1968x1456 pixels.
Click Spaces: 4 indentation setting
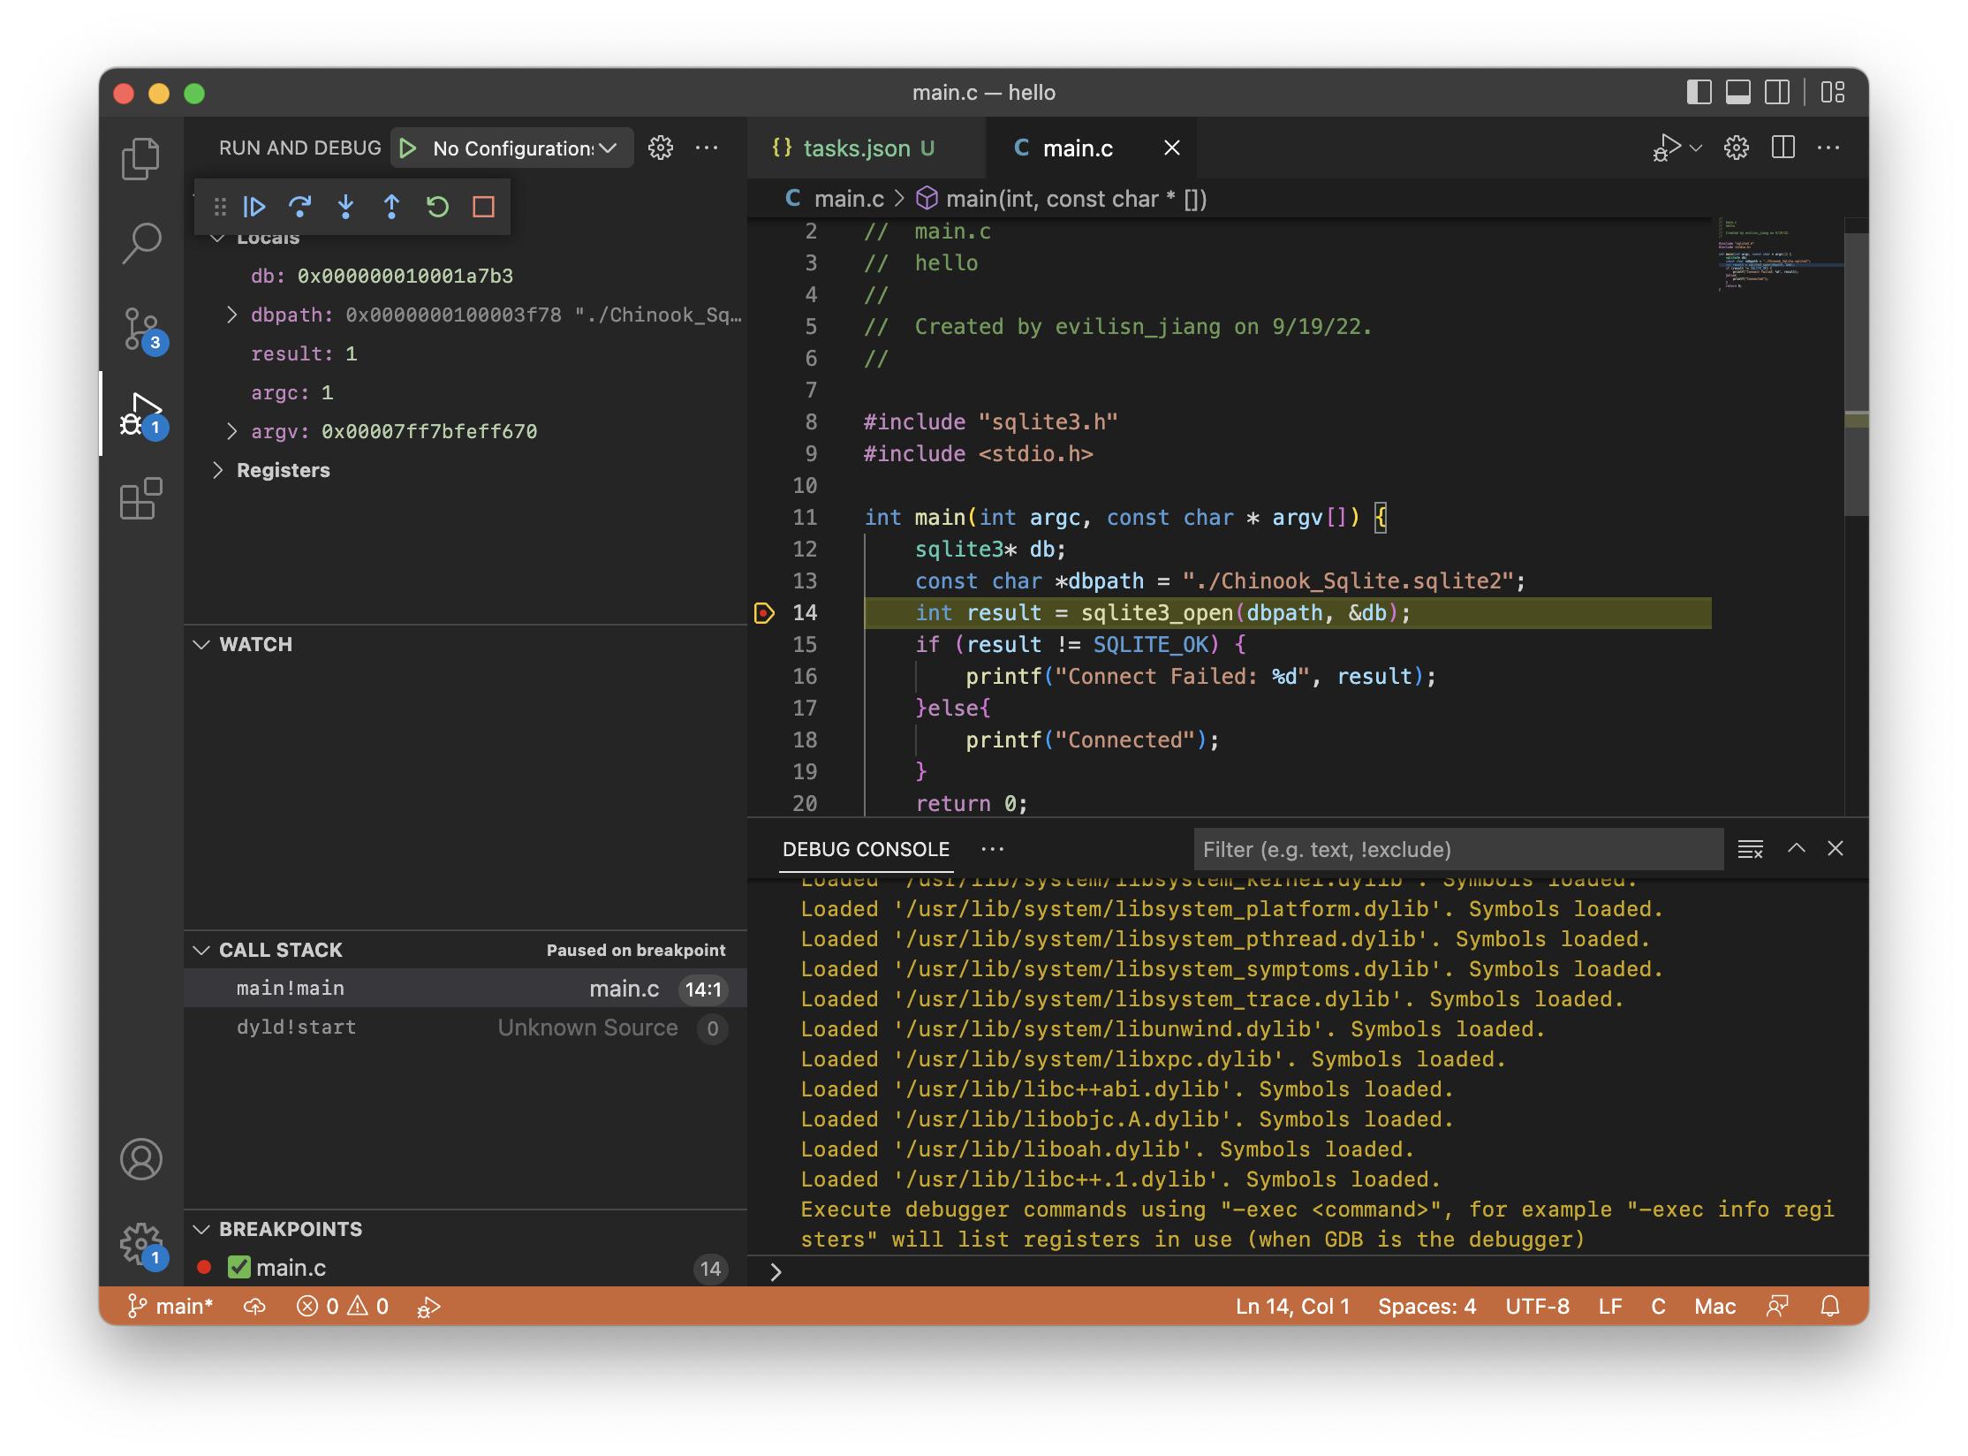[1427, 1307]
